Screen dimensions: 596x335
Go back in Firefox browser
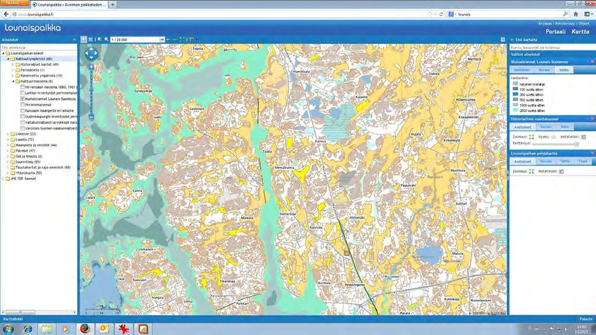pyautogui.click(x=6, y=14)
